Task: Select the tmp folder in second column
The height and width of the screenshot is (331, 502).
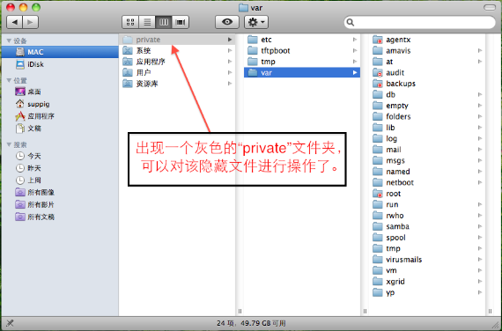Action: [x=302, y=62]
